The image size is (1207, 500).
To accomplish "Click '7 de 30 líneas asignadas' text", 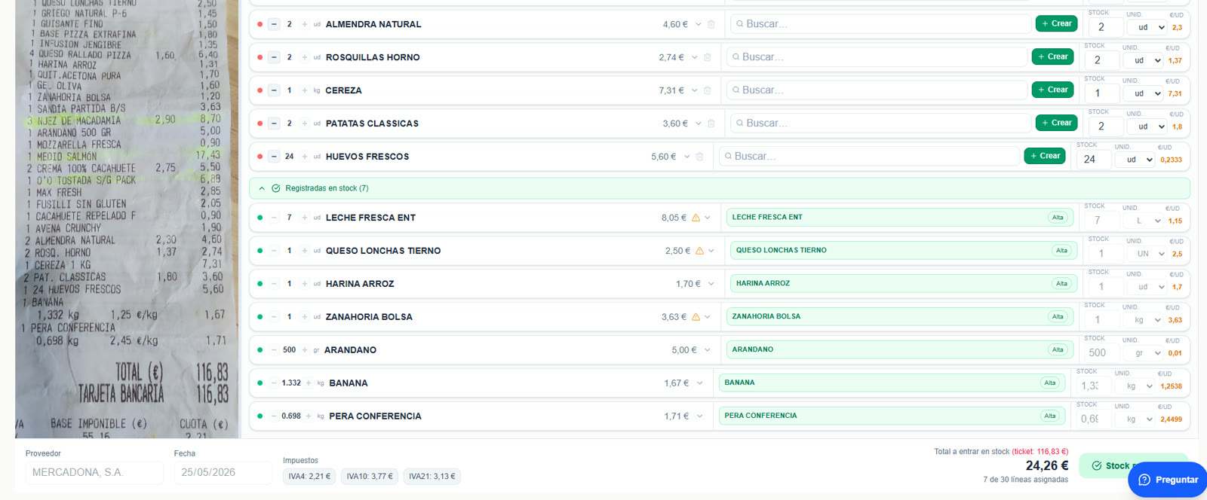I will click(1026, 480).
